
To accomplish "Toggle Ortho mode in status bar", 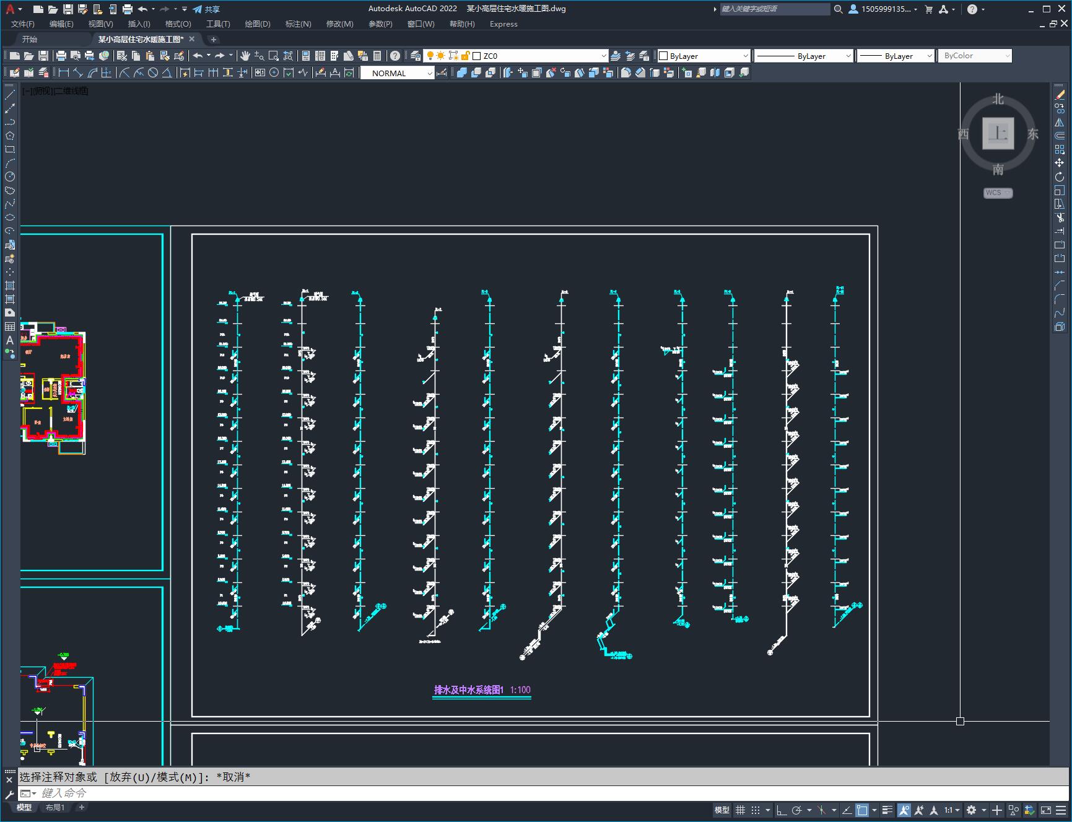I will (x=782, y=810).
